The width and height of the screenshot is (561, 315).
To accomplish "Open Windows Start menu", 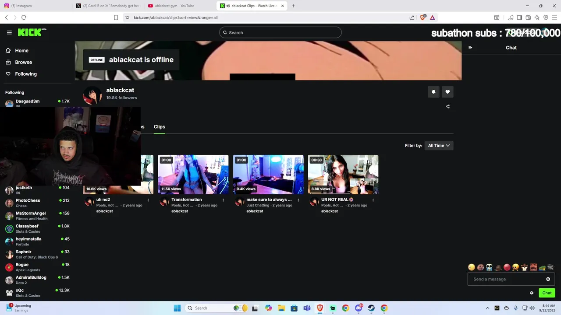I will [x=177, y=308].
